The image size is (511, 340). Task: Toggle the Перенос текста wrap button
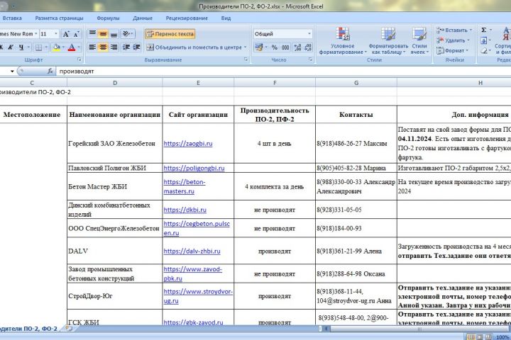click(170, 34)
